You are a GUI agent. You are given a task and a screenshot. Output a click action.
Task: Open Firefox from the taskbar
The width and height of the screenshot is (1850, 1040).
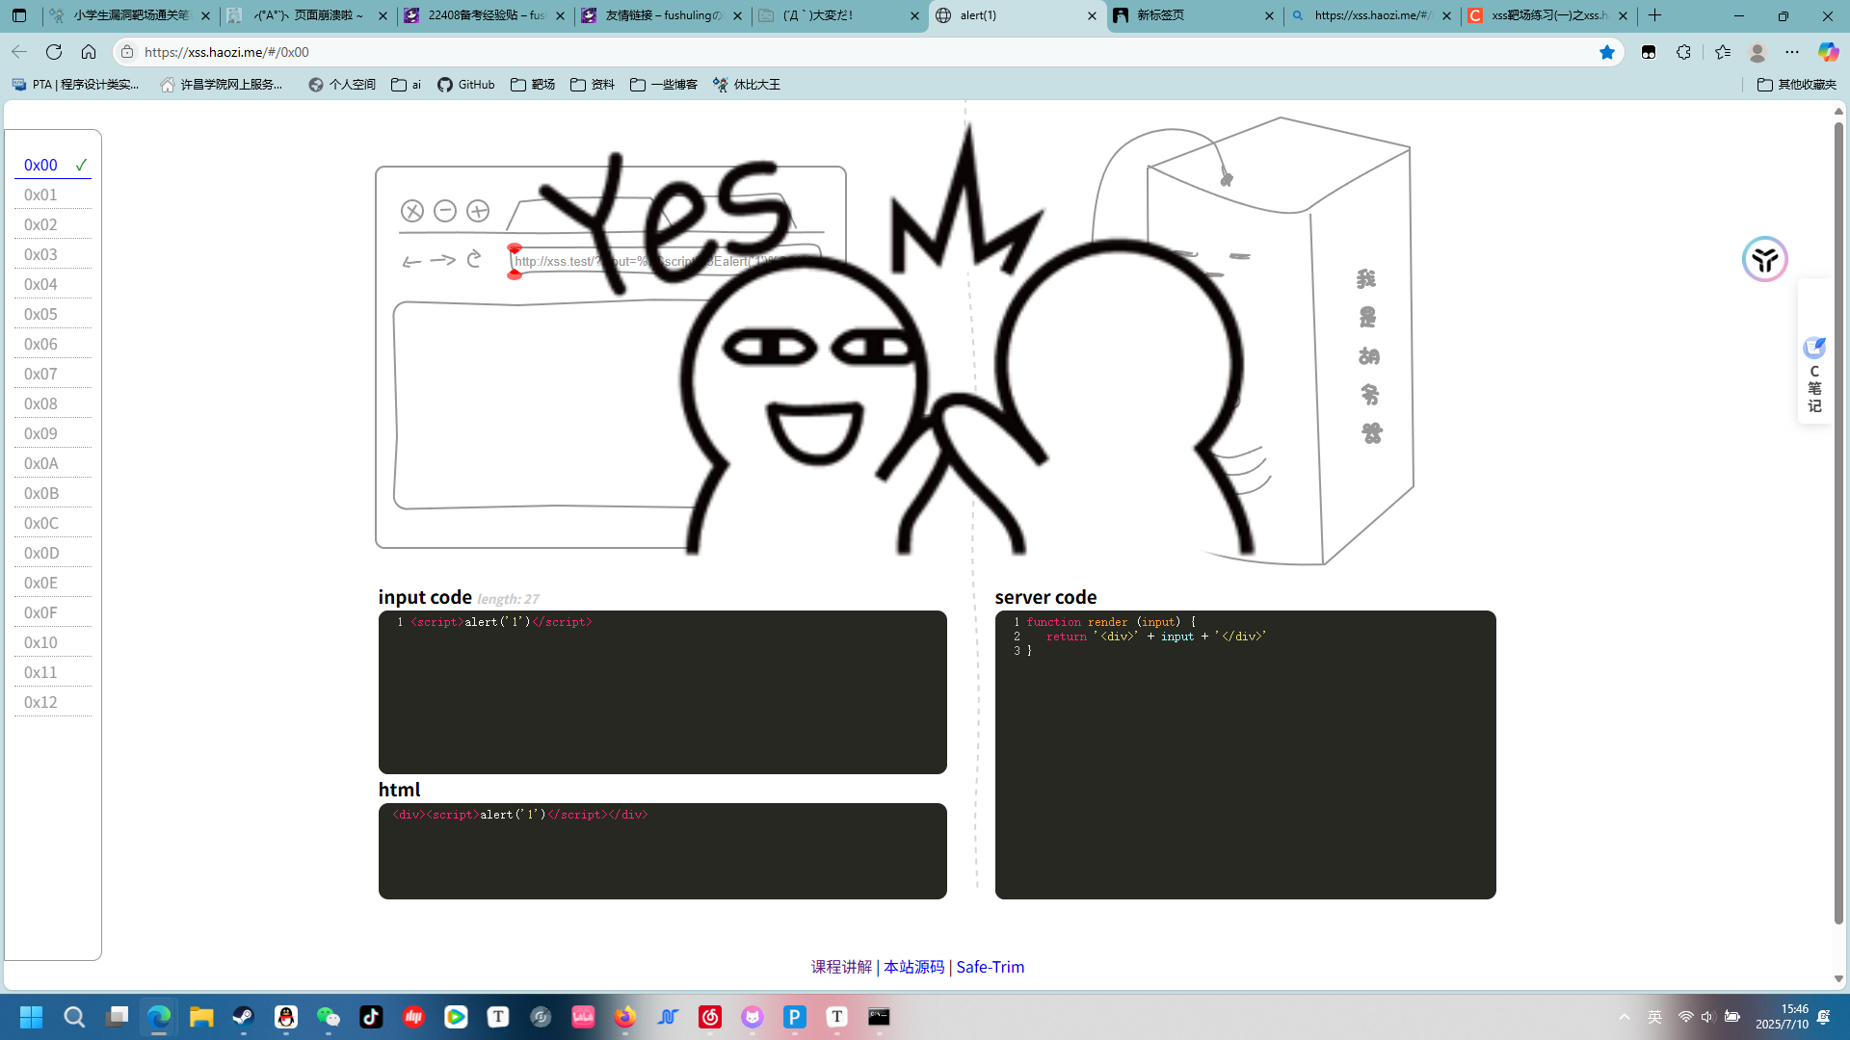pyautogui.click(x=625, y=1017)
